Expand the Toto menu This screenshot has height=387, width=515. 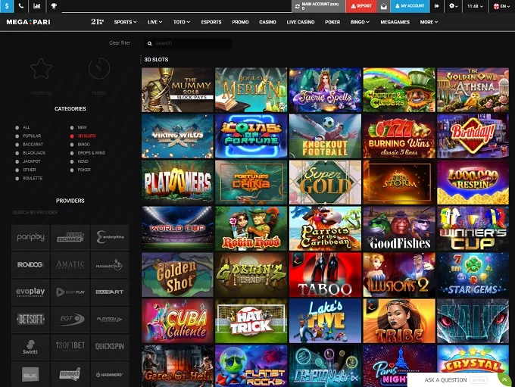coord(182,22)
